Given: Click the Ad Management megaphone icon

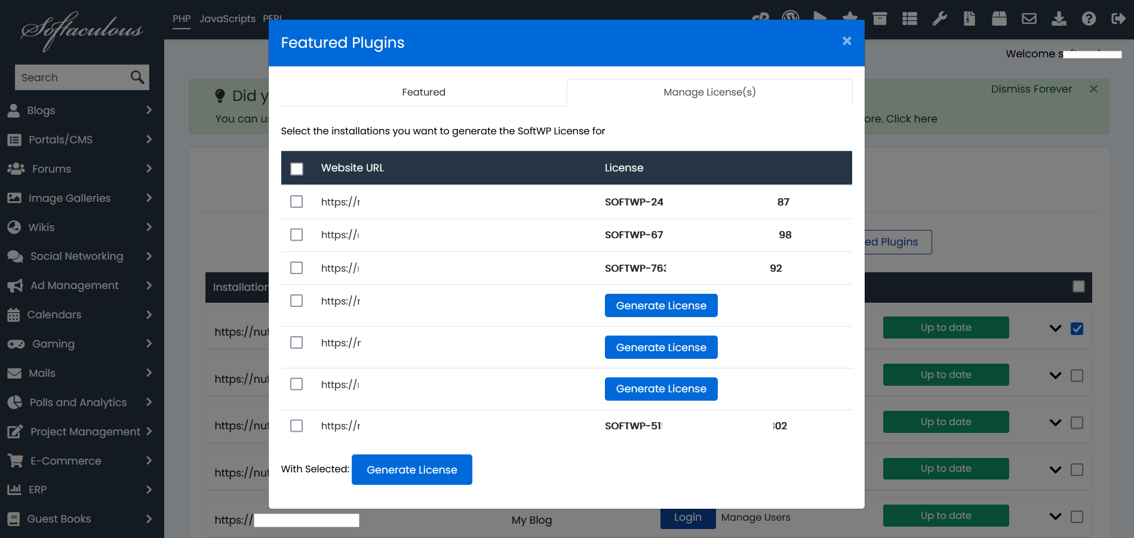Looking at the screenshot, I should pos(16,285).
